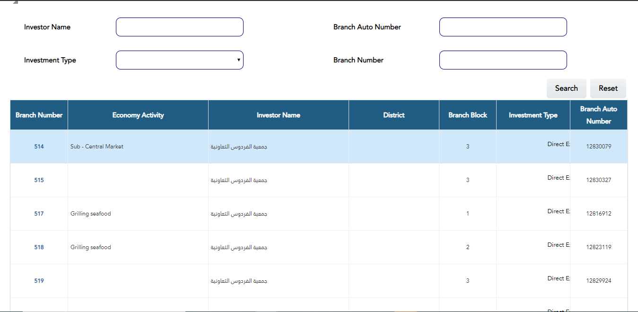Select auto number 12830079
This screenshot has height=312, width=638.
pos(599,147)
